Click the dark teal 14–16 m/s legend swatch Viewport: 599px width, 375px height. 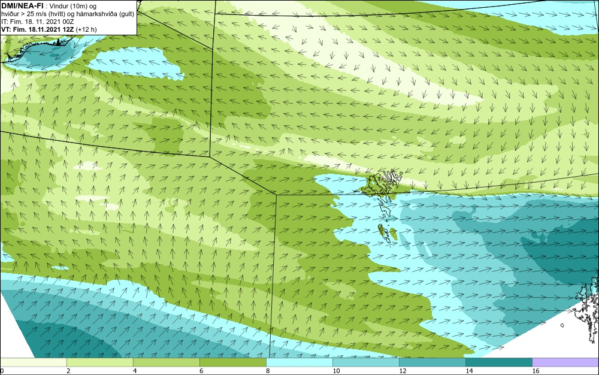coord(498,362)
